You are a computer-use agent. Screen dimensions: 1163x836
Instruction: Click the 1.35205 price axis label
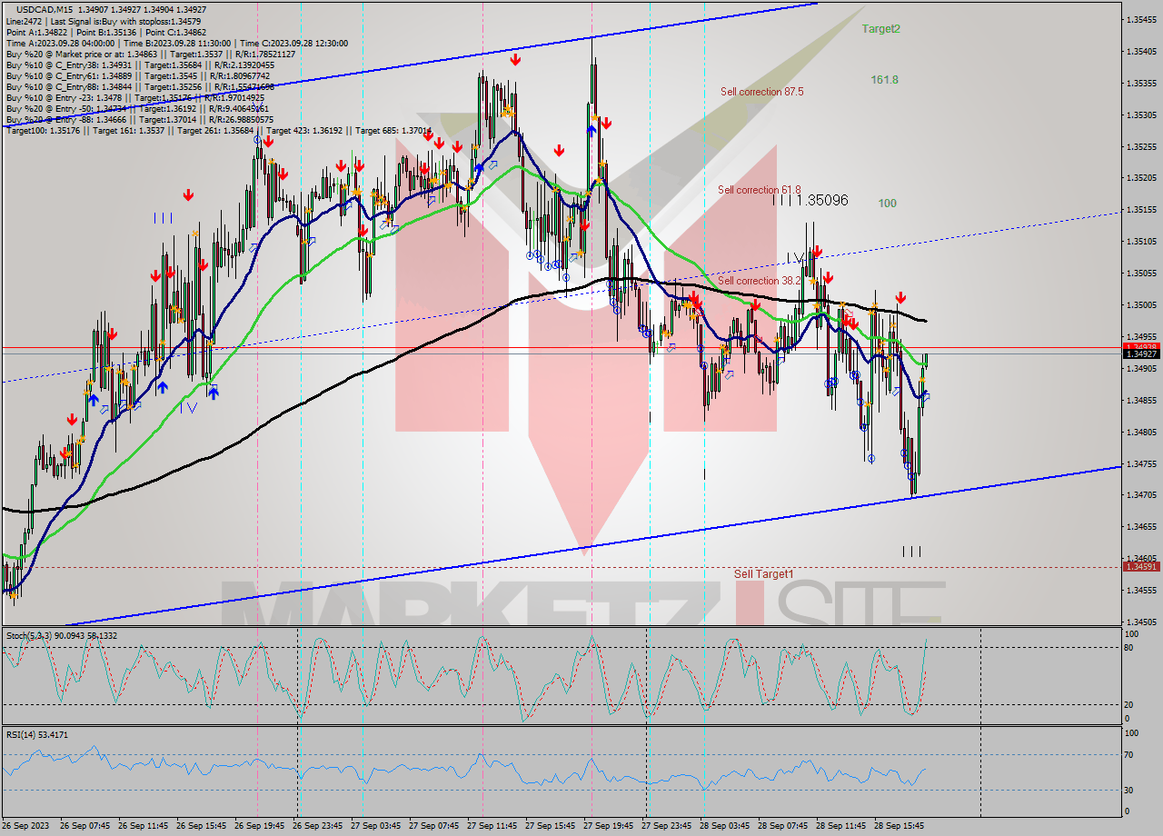coord(1141,178)
